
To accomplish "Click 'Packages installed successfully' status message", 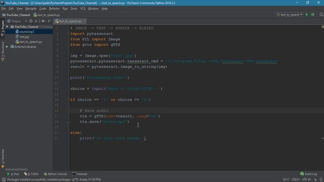I will click(x=54, y=179).
